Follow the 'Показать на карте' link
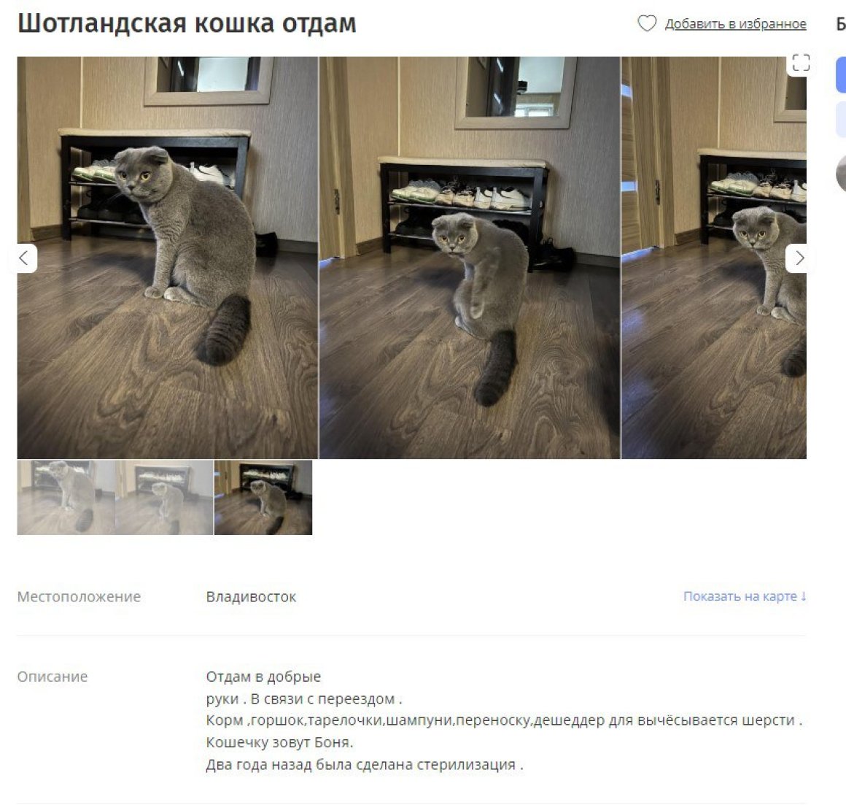 tap(740, 596)
